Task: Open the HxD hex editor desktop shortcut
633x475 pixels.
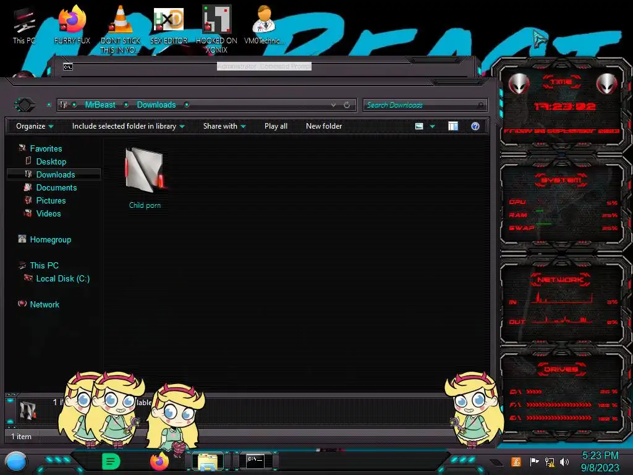Action: (169, 25)
